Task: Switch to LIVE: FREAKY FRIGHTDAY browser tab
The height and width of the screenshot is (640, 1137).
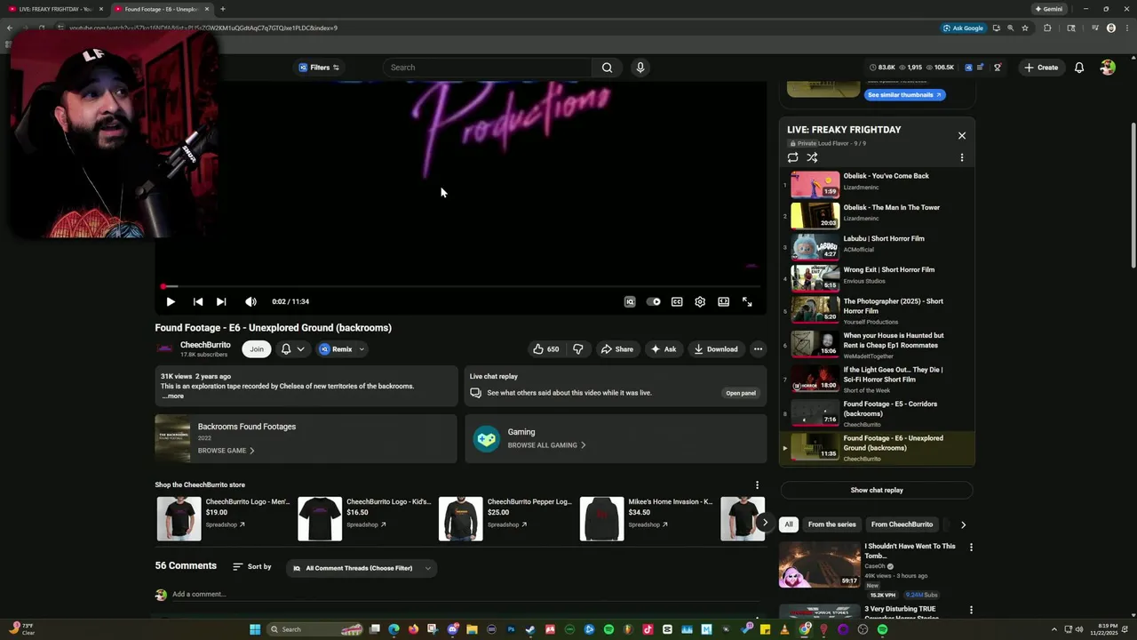Action: pos(54,9)
